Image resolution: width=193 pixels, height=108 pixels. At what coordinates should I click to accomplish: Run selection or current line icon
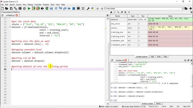click(42, 8)
